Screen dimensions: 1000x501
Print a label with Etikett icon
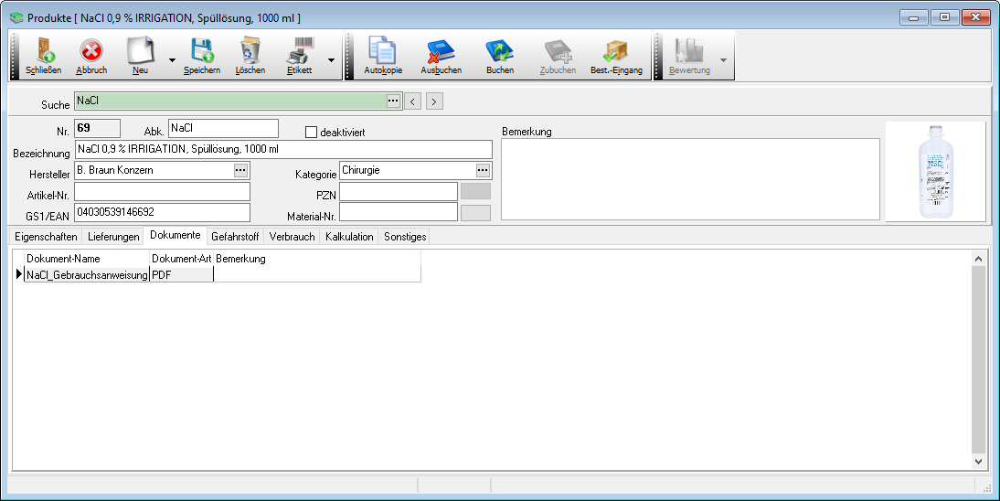pos(300,56)
